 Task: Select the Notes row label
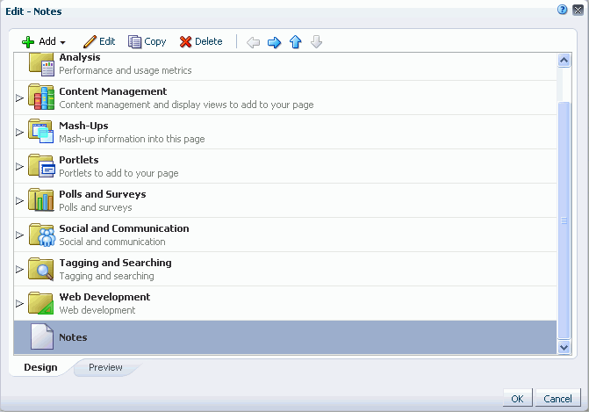point(73,337)
